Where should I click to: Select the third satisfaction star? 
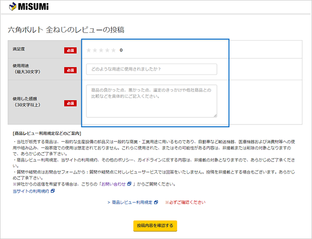click(x=101, y=50)
